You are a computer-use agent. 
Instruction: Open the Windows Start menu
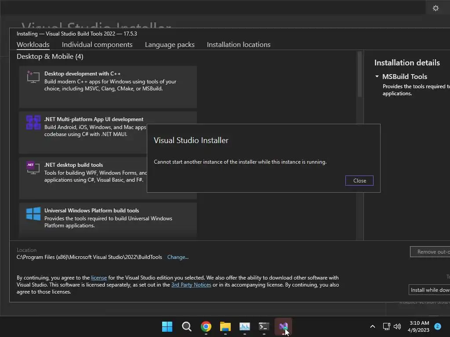point(167,326)
